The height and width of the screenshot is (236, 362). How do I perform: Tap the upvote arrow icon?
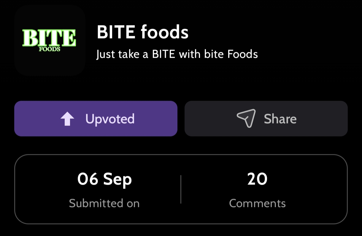point(67,119)
